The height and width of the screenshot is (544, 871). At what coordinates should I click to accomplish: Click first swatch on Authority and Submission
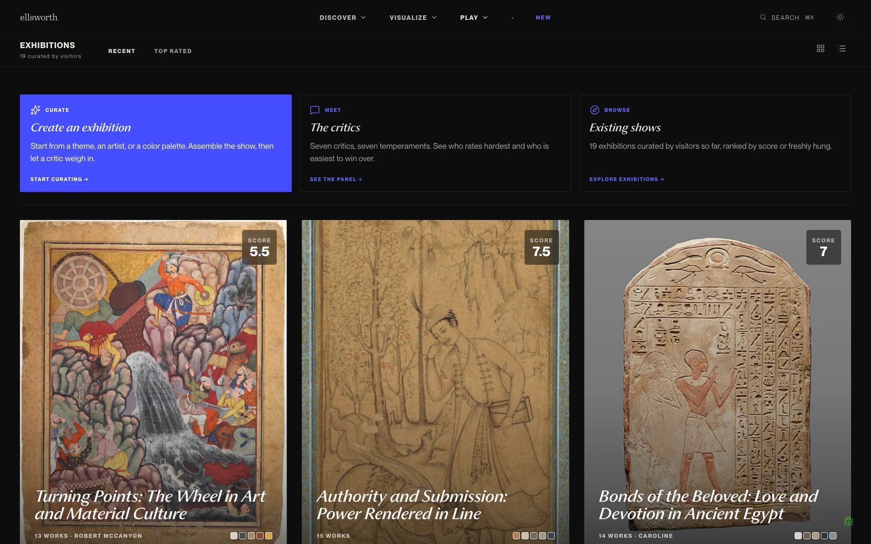[x=516, y=536]
